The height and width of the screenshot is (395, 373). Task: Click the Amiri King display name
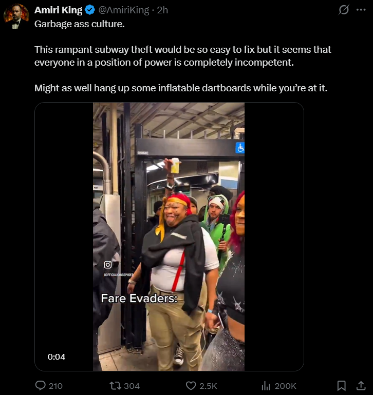point(58,10)
